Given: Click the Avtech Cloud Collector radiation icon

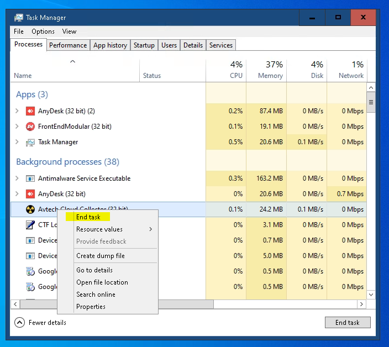Looking at the screenshot, I should [30, 209].
